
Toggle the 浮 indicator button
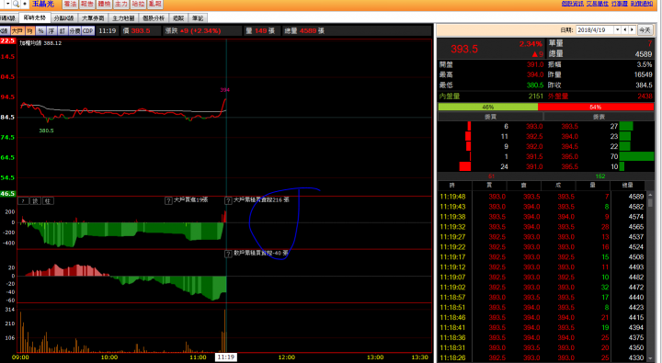click(x=51, y=31)
